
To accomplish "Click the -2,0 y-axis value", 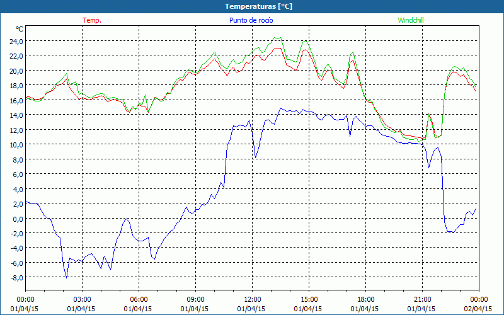I will pyautogui.click(x=17, y=233).
